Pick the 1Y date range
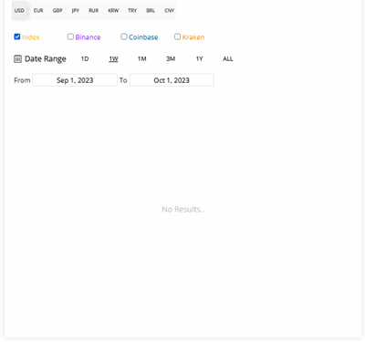This screenshot has height=342, width=365. pyautogui.click(x=199, y=58)
